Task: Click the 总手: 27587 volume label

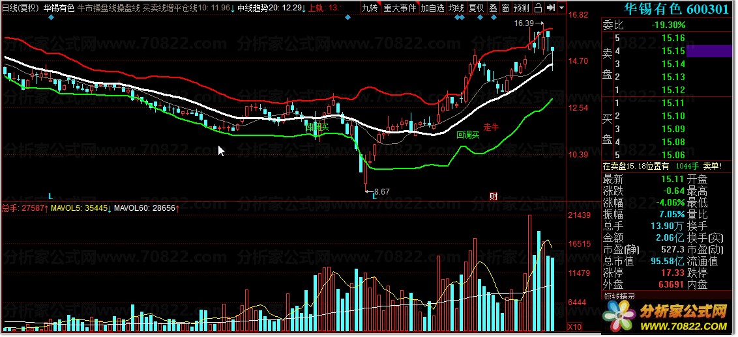Action: point(23,208)
